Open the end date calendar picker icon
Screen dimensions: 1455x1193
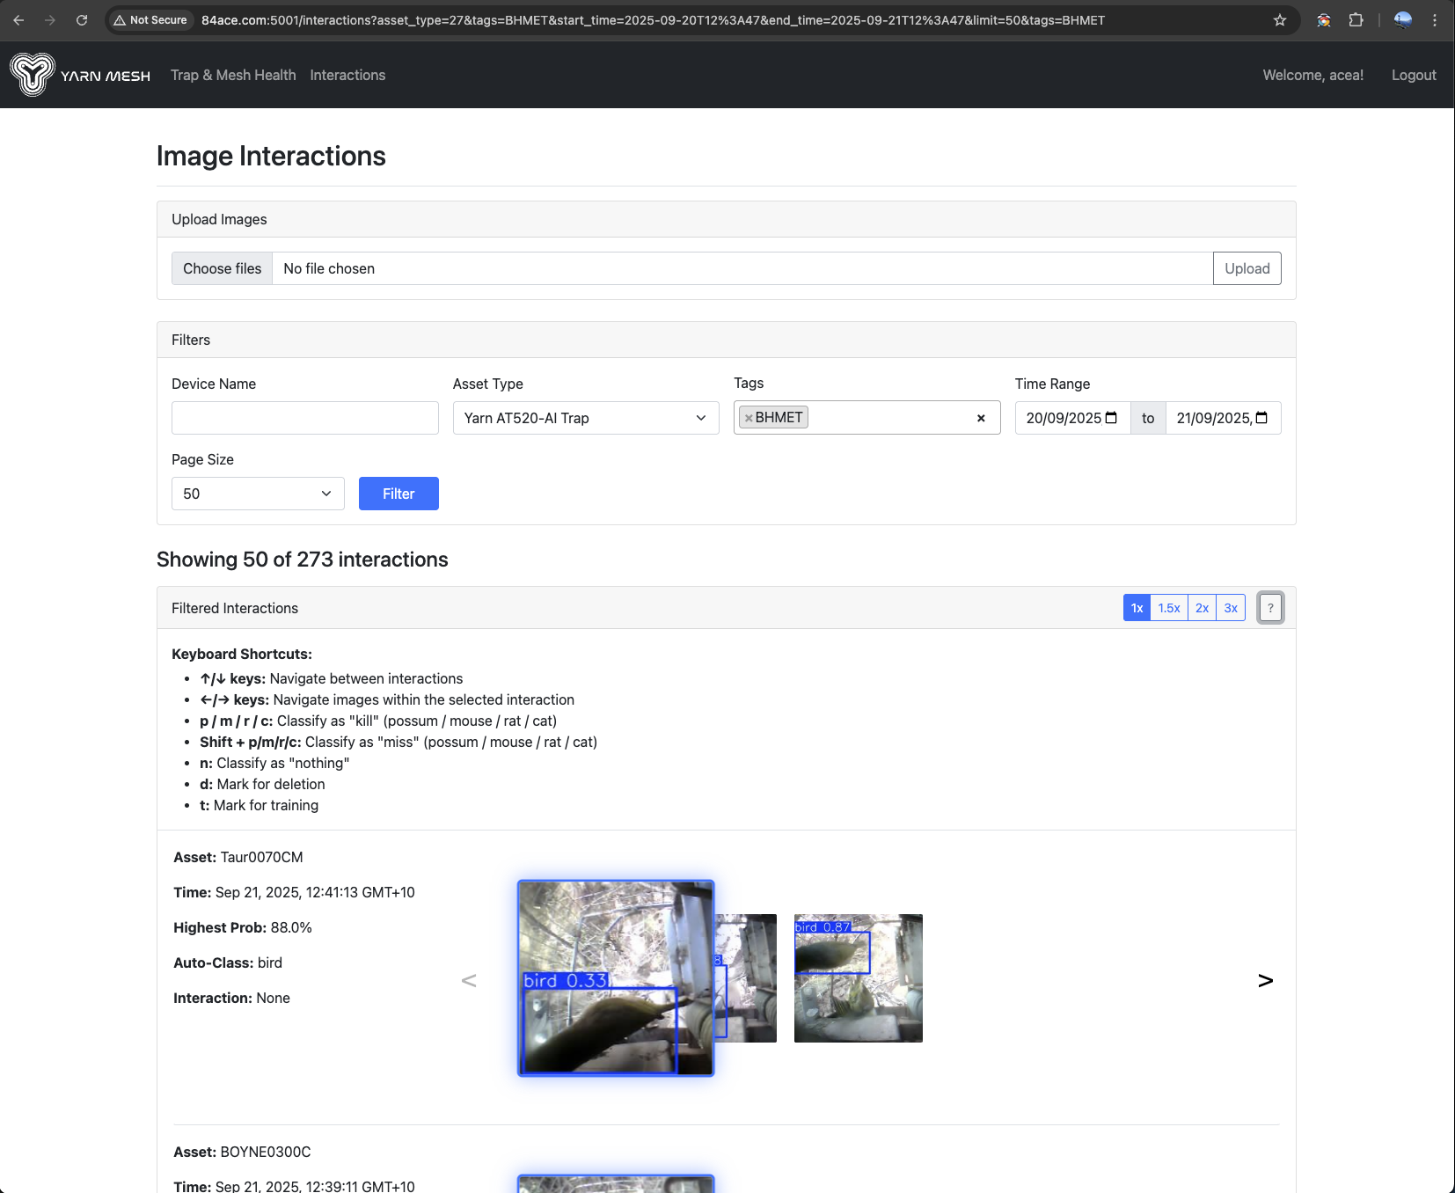1261,418
